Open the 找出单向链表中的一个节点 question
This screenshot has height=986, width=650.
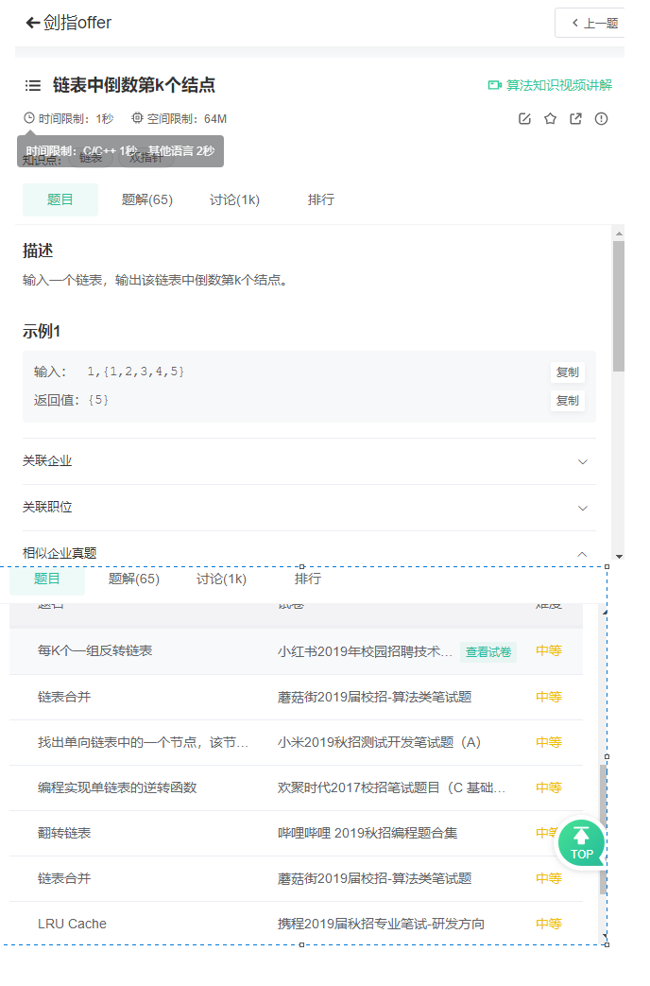(144, 743)
